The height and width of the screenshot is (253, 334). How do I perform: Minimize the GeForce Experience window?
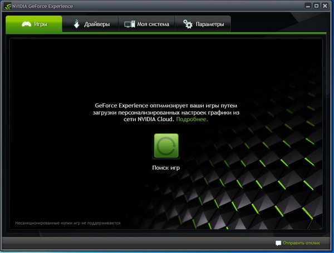[x=307, y=6]
